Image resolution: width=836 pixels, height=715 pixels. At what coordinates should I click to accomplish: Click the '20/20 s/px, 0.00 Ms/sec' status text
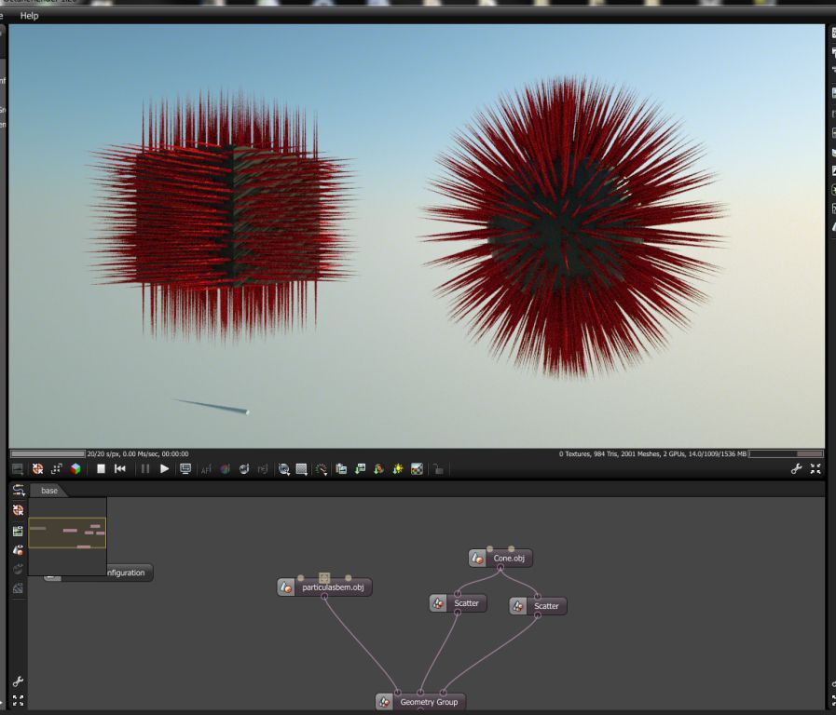[138, 454]
